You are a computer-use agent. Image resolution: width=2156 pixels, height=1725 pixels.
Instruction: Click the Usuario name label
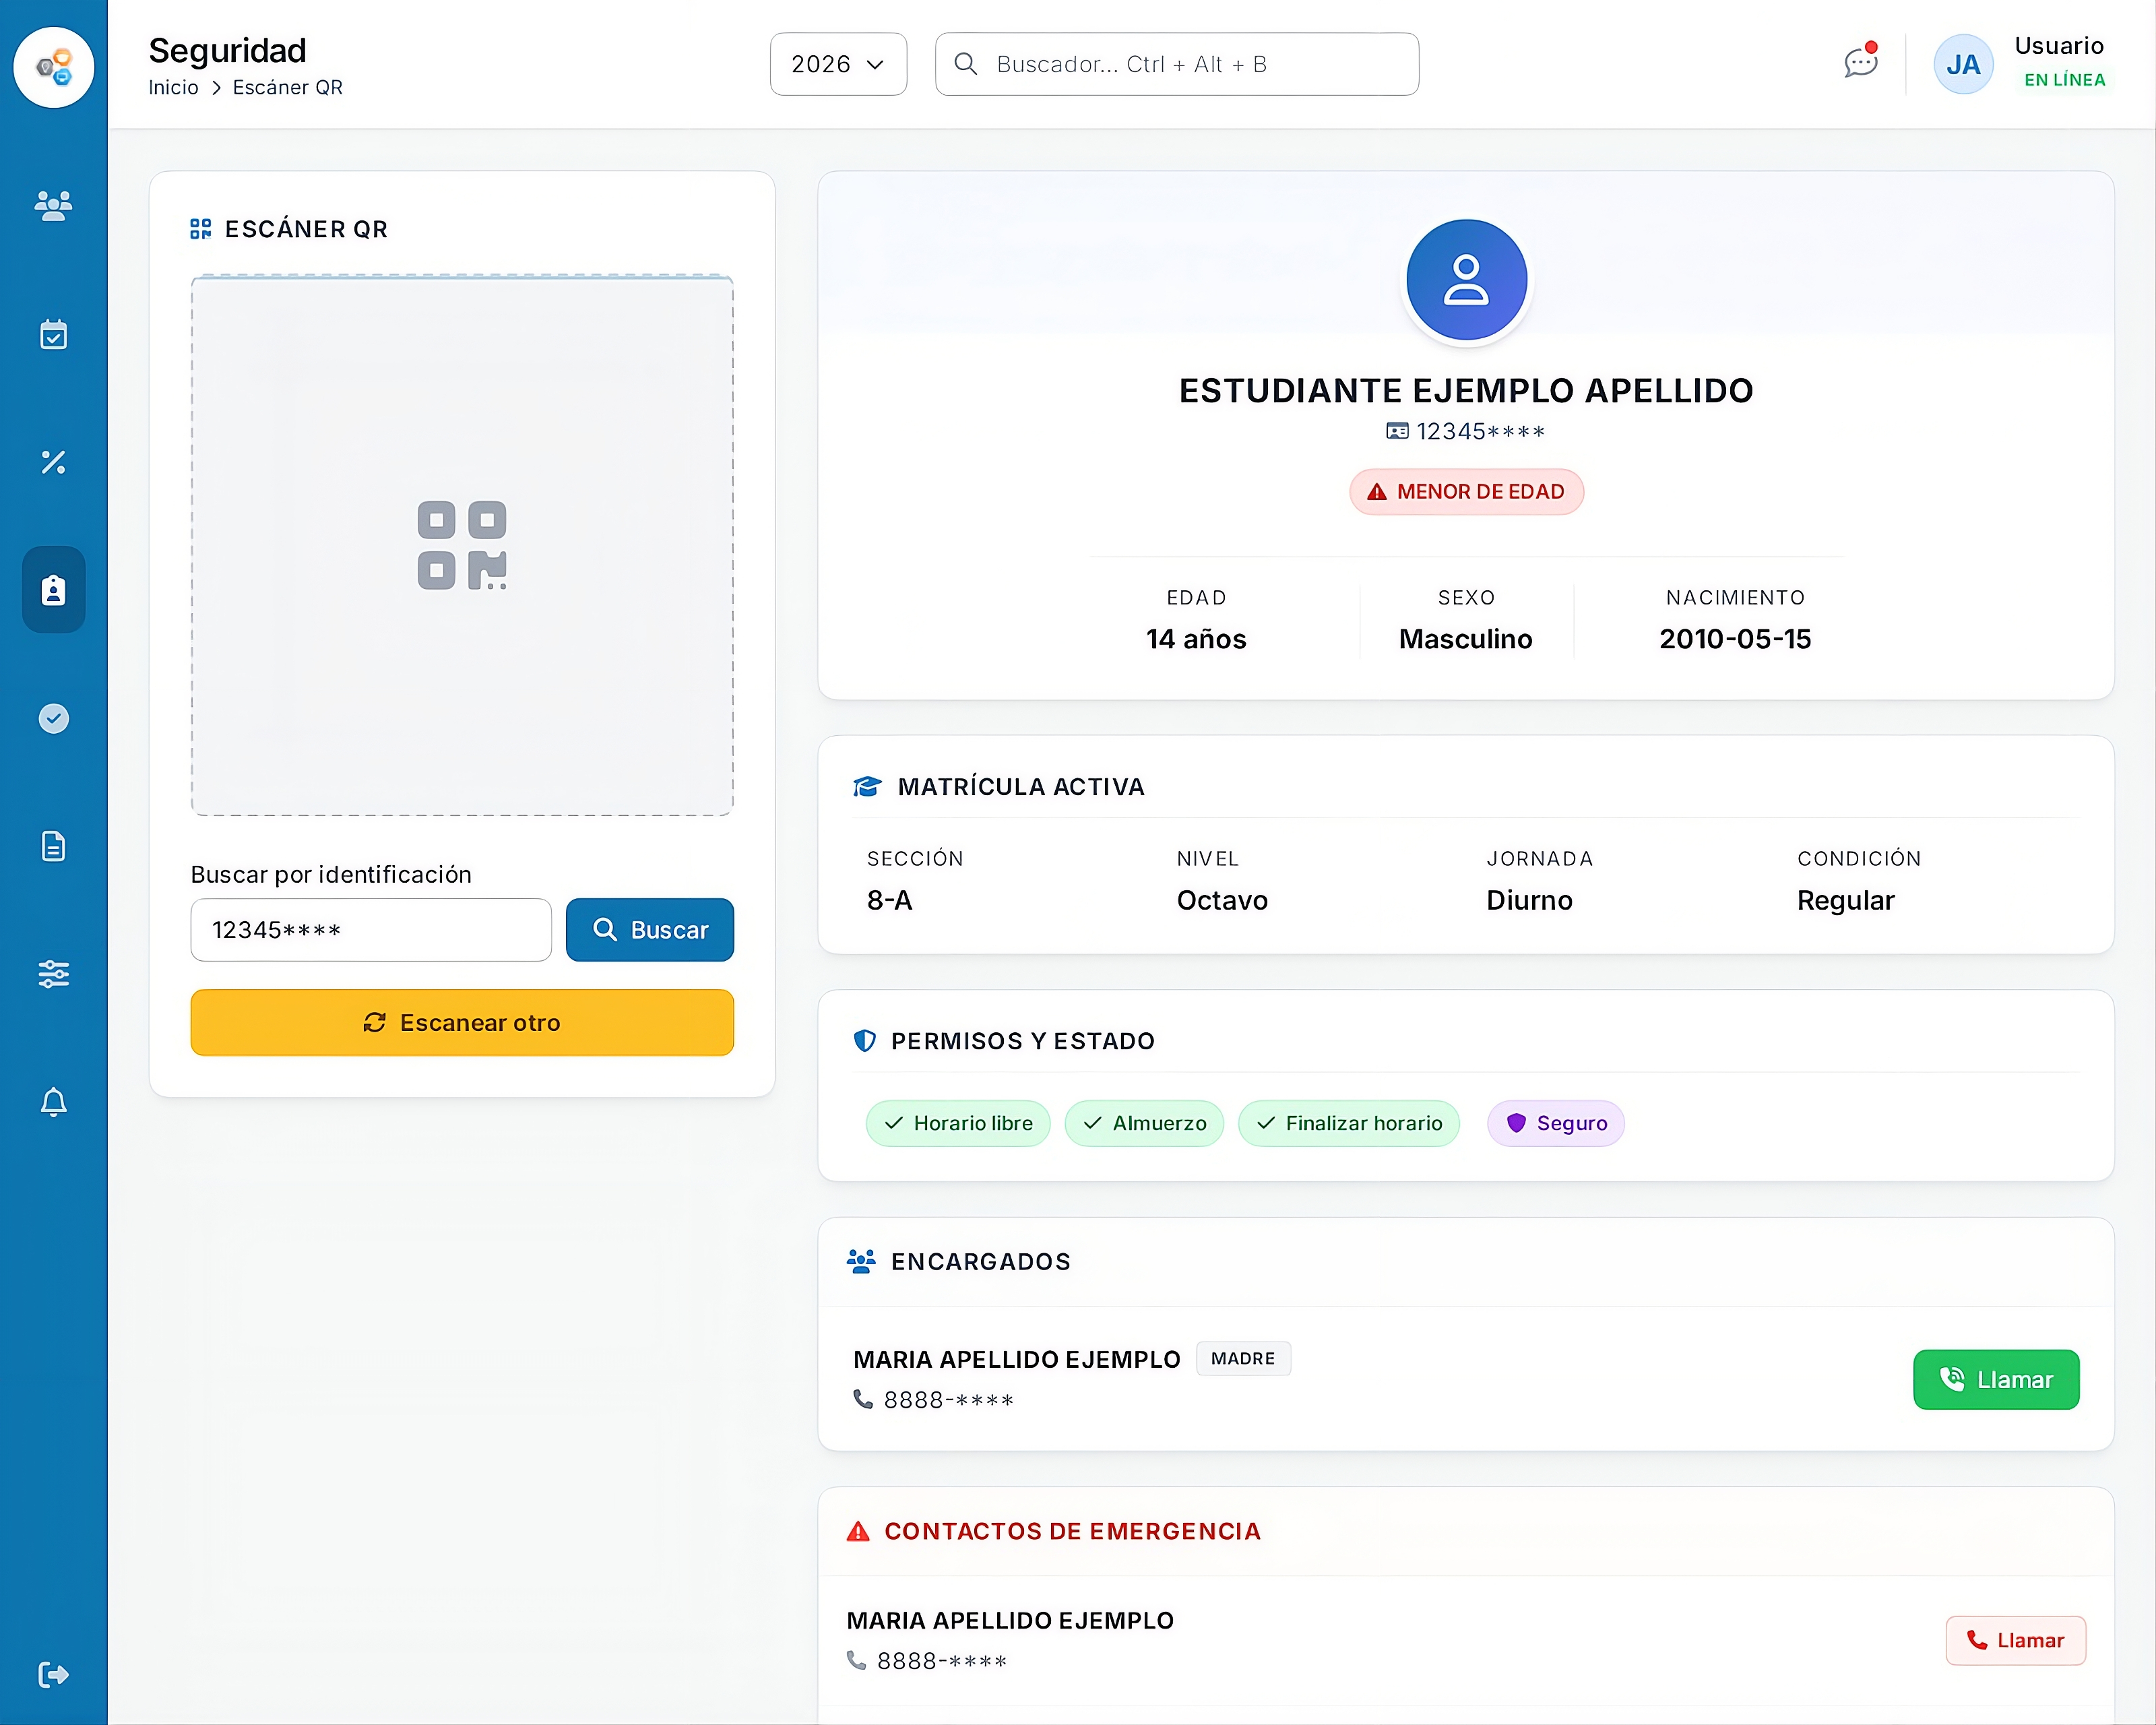pyautogui.click(x=2059, y=46)
